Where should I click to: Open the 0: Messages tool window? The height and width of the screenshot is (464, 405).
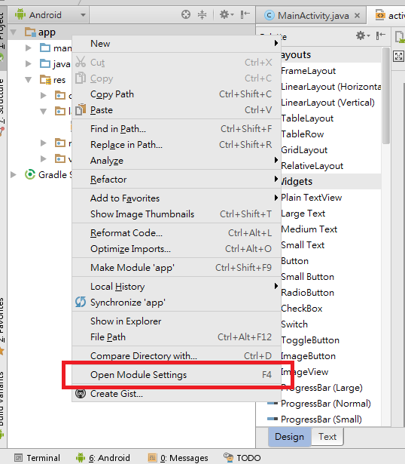coord(178,458)
